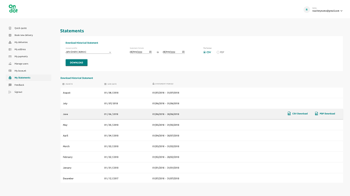Screen dimensions: 350x196
Task: Click the DOWNLOAD button
Action: tap(76, 63)
